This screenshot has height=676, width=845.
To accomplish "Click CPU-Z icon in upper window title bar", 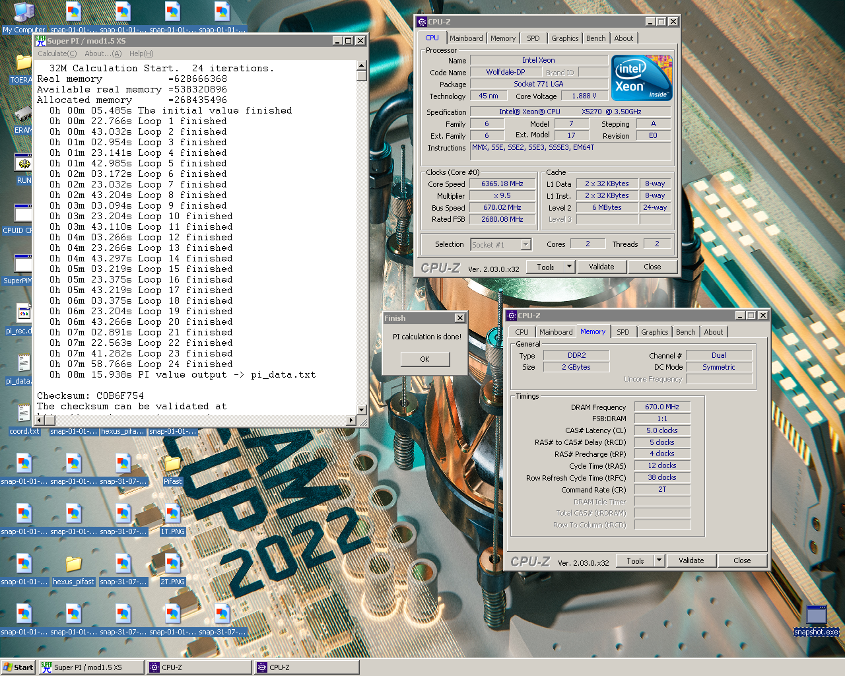I will coord(422,22).
